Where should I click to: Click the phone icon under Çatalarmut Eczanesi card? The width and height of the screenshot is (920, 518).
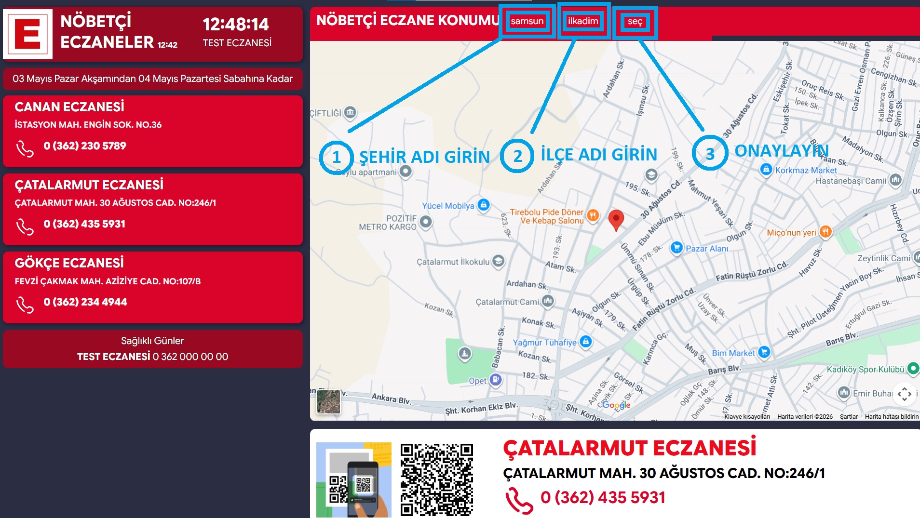click(25, 226)
